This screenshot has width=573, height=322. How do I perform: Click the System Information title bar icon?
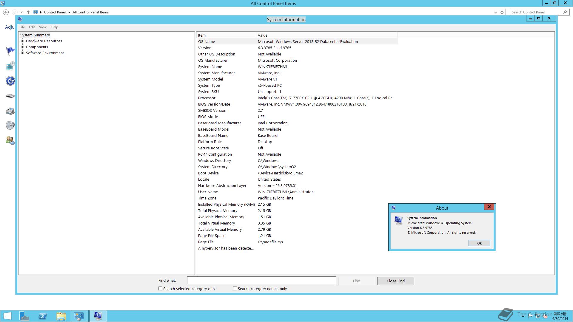coord(20,19)
